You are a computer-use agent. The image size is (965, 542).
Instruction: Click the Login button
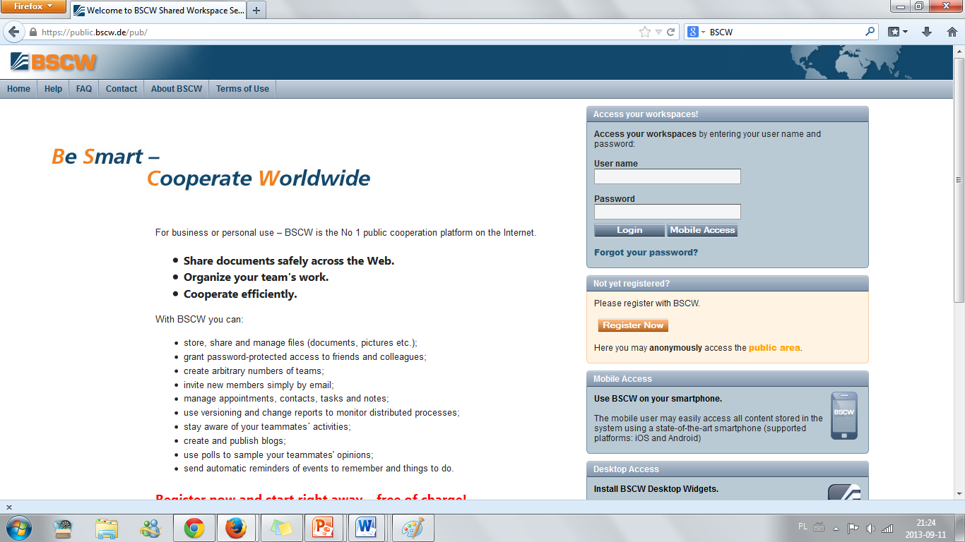[629, 230]
